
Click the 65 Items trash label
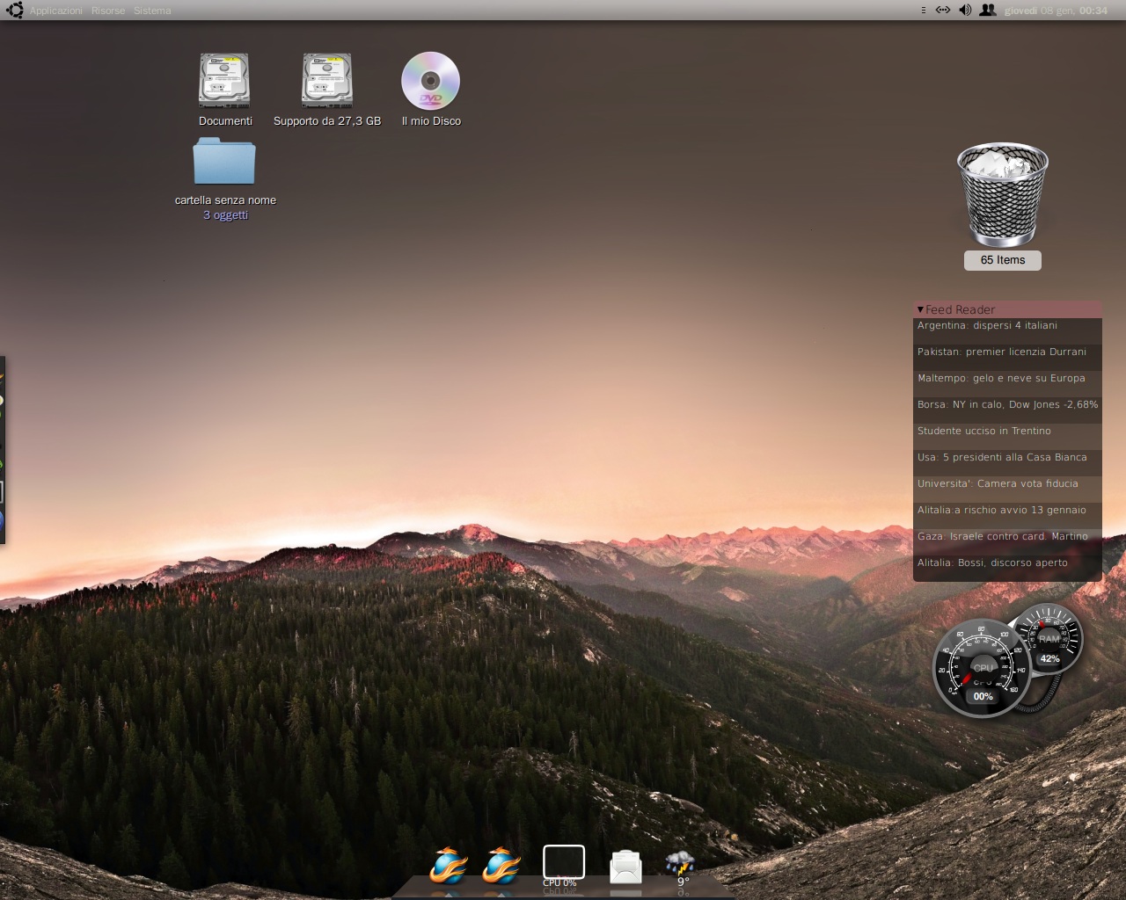point(1003,260)
